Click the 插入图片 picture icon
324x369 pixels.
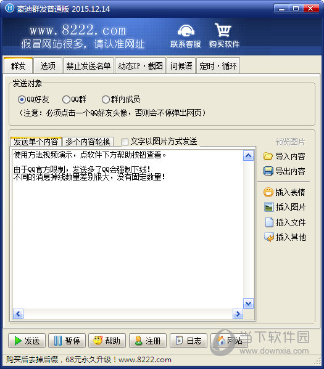click(268, 207)
